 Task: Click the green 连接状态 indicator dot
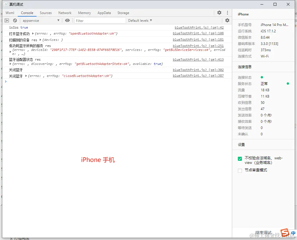point(262,77)
